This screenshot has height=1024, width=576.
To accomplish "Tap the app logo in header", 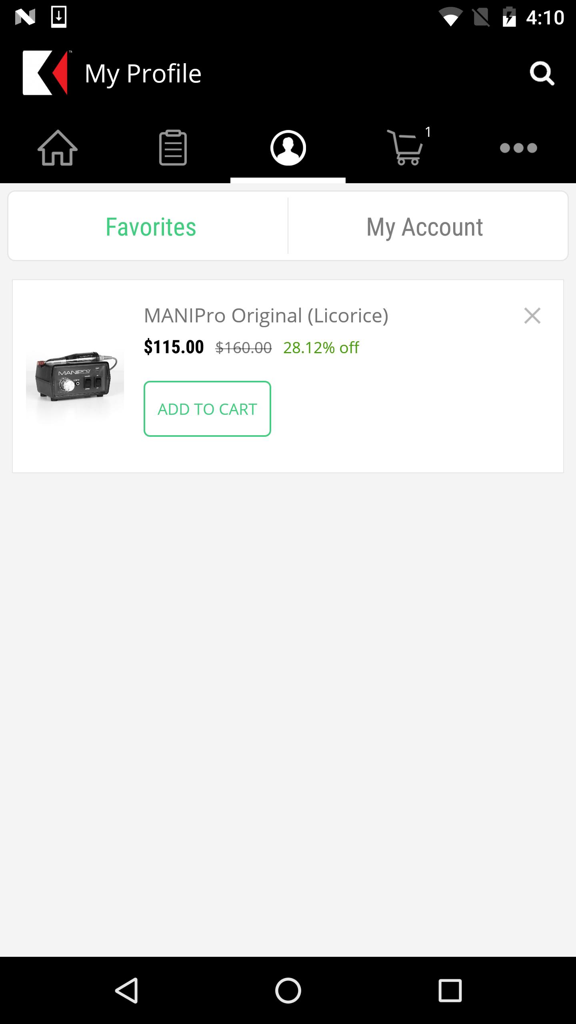I will click(46, 73).
